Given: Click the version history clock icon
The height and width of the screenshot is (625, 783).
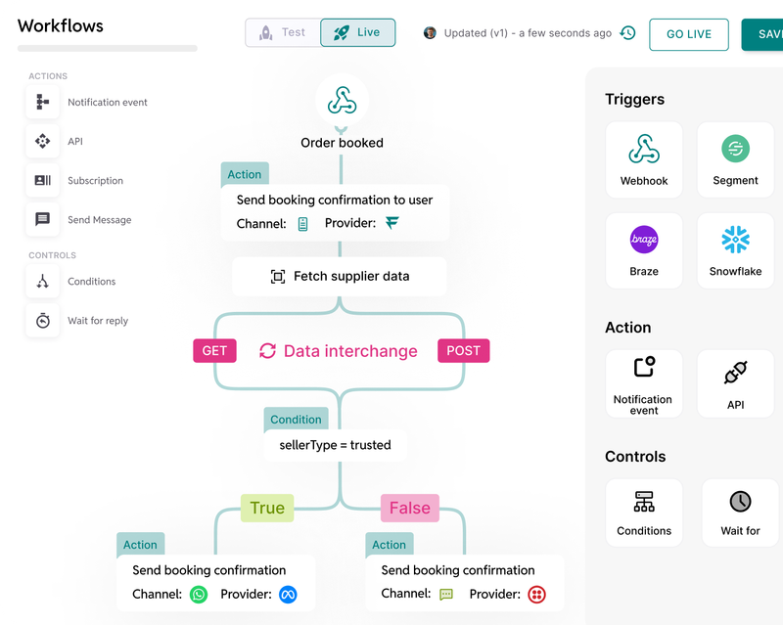Looking at the screenshot, I should point(627,33).
